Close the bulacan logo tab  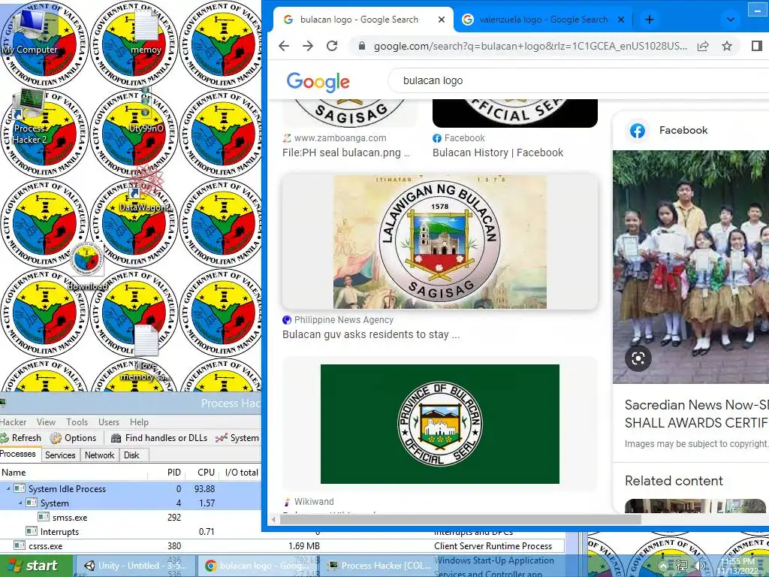click(442, 20)
